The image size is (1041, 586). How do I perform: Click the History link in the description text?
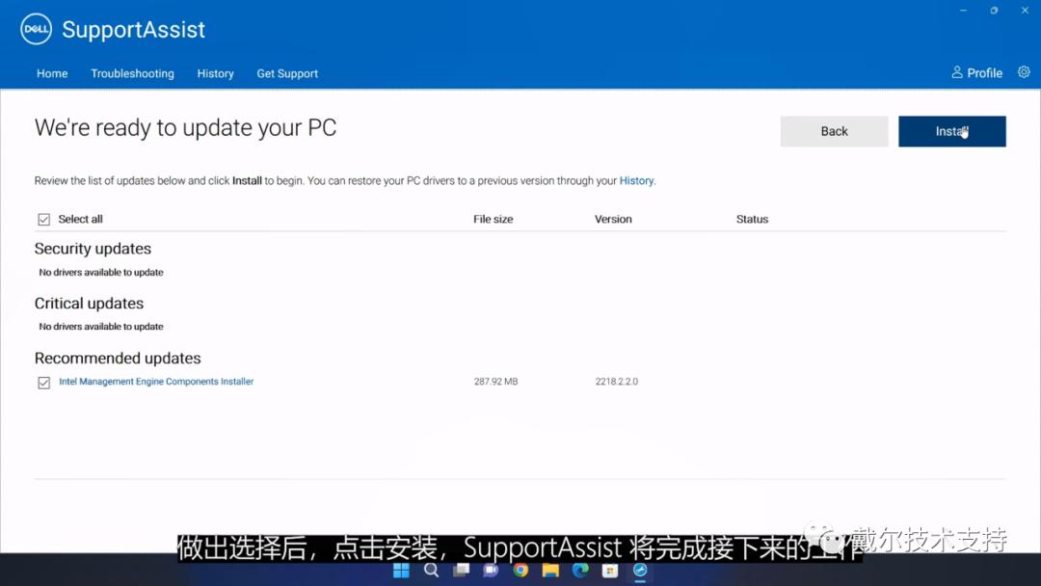tap(636, 180)
